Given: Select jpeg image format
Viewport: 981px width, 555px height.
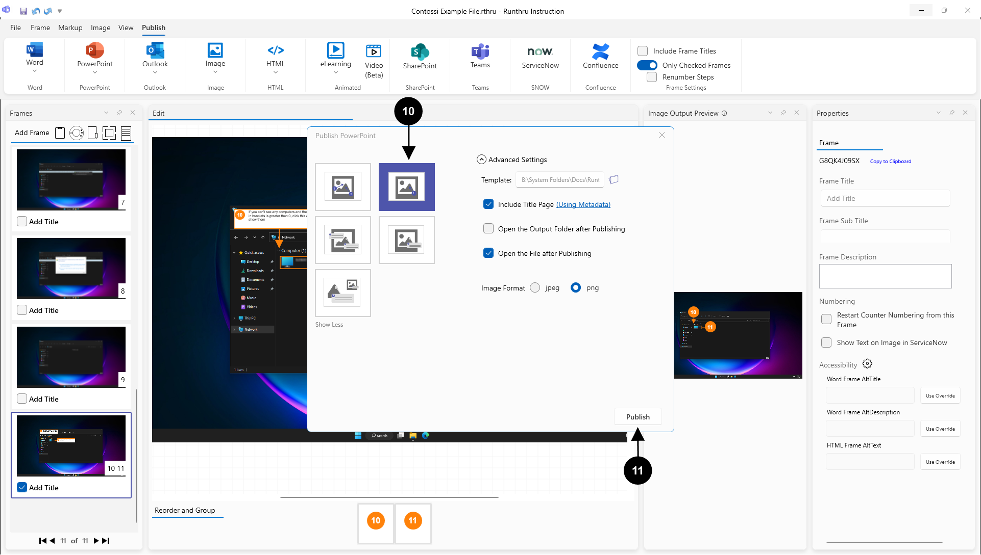Looking at the screenshot, I should pos(535,287).
